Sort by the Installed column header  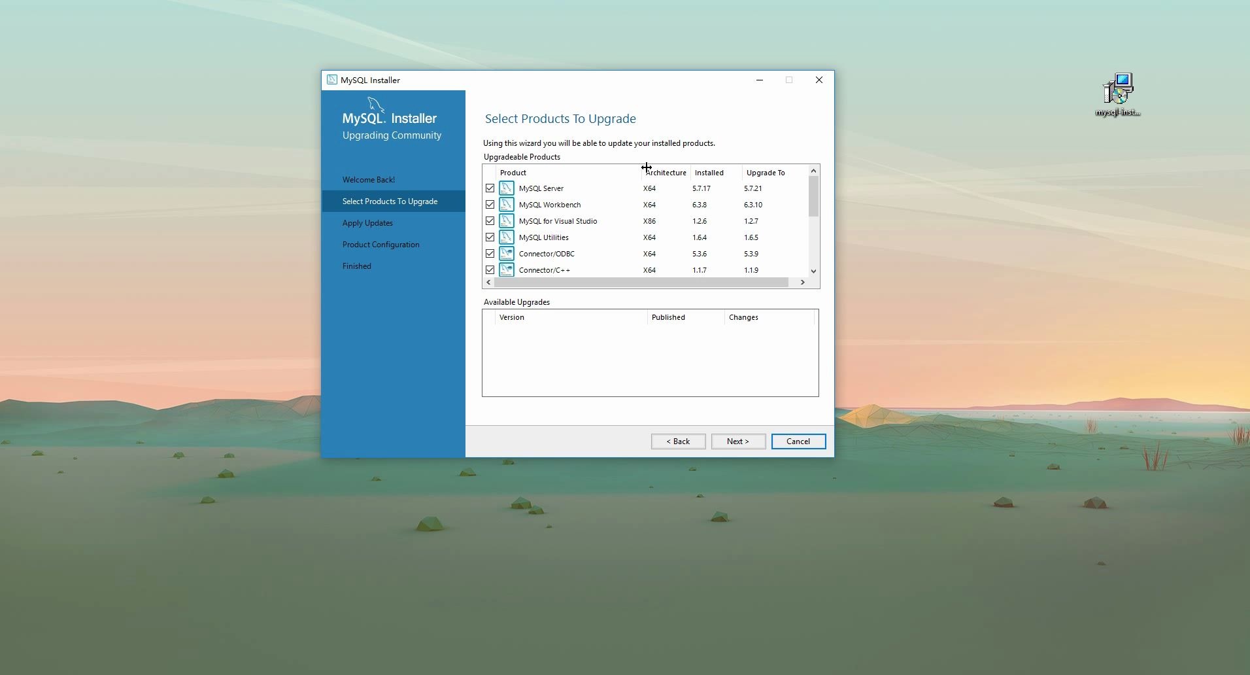point(717,173)
